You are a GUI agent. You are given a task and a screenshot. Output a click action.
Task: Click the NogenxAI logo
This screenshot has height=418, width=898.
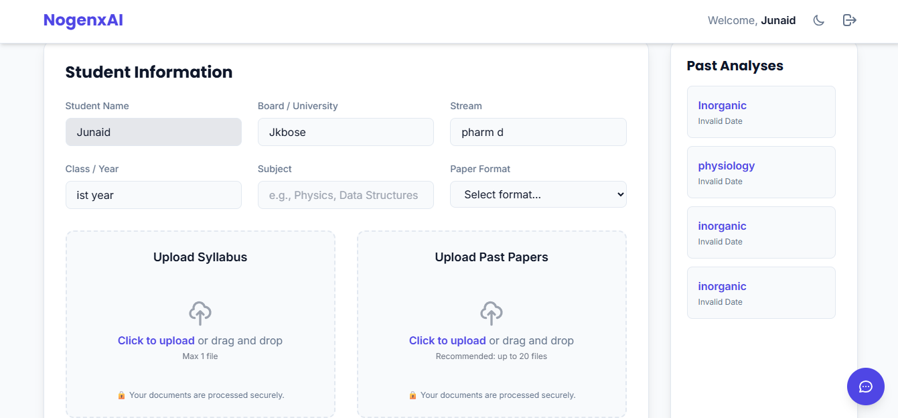[x=83, y=19]
